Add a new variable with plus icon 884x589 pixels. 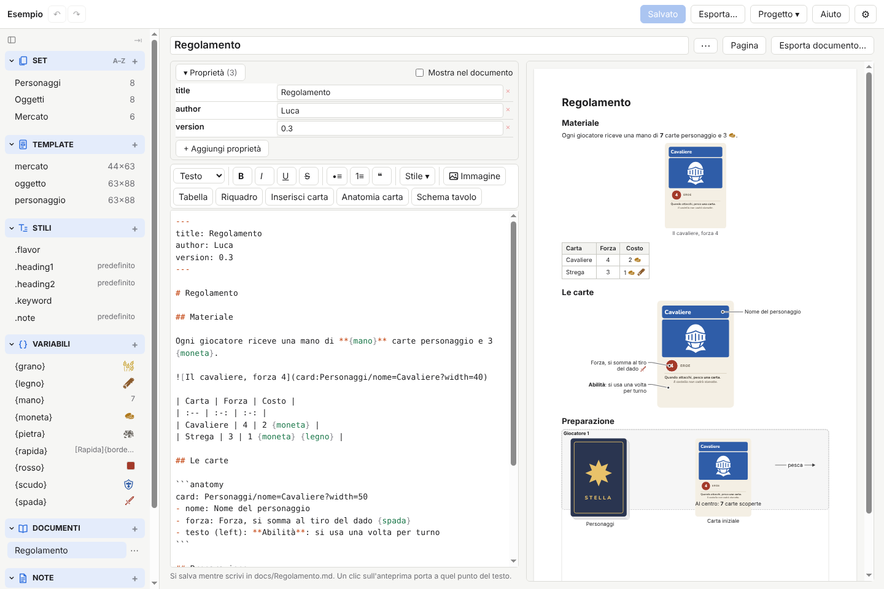click(135, 345)
